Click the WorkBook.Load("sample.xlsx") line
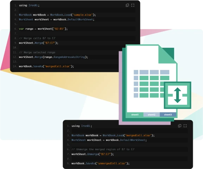This screenshot has height=169, width=203. click(x=57, y=15)
